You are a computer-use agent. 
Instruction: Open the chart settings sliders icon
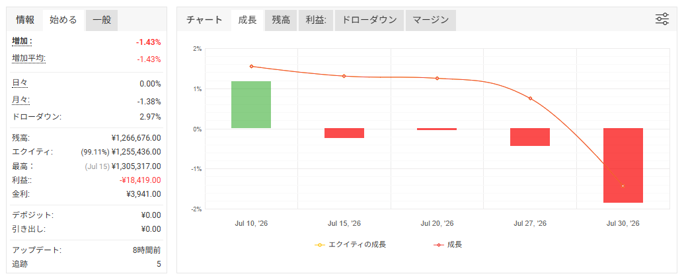point(662,19)
